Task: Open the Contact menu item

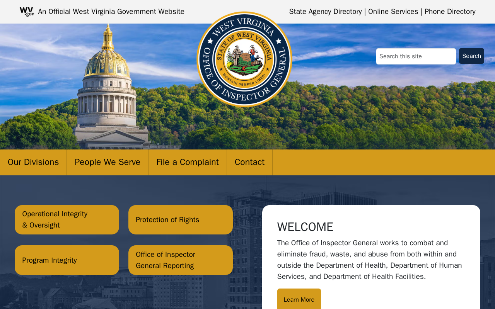Action: tap(250, 162)
